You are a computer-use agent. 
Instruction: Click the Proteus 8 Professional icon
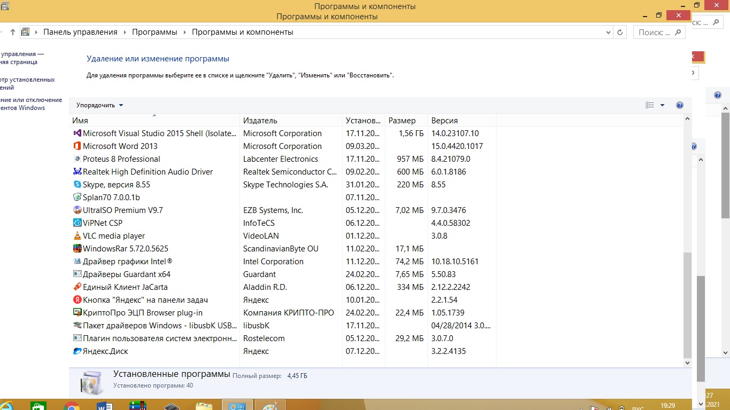pos(77,159)
